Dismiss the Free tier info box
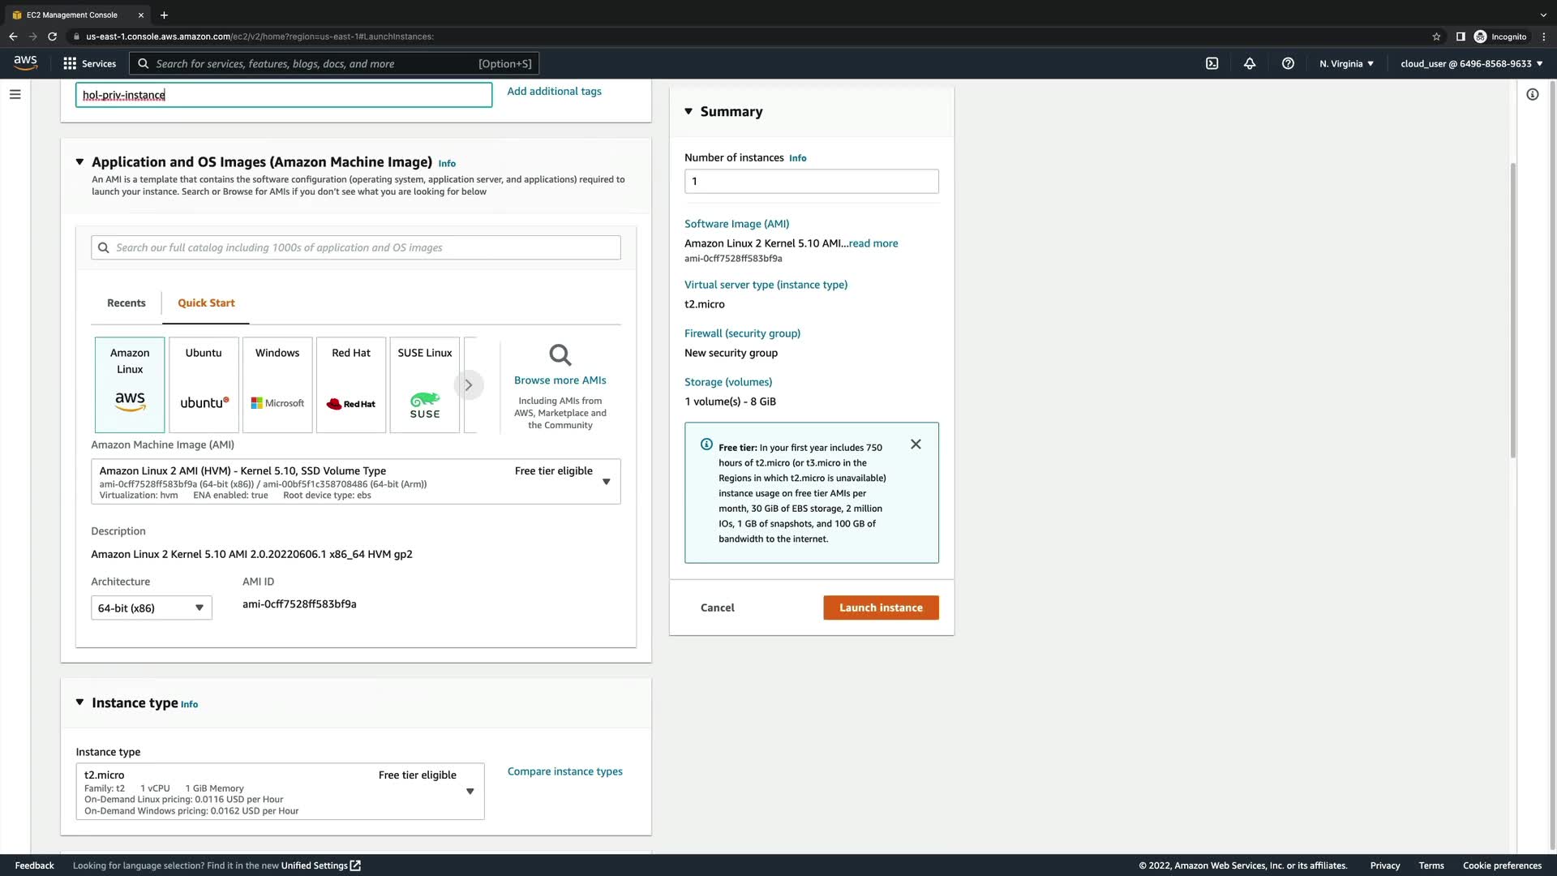1557x876 pixels. pos(916,444)
